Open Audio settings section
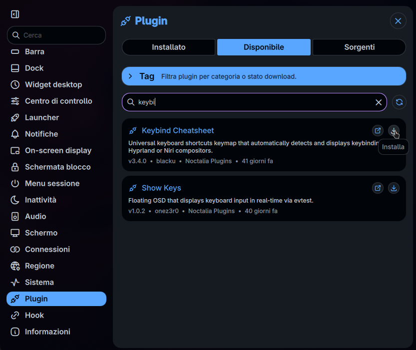 56,216
